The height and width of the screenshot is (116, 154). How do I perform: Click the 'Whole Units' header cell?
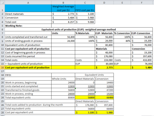pyautogui.click(x=63, y=79)
